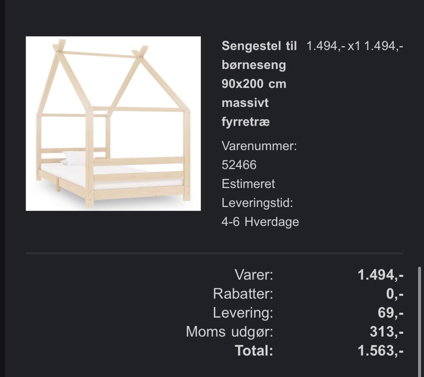Click the Varer label in the summary
Screen dimensions: 424x377
point(254,275)
